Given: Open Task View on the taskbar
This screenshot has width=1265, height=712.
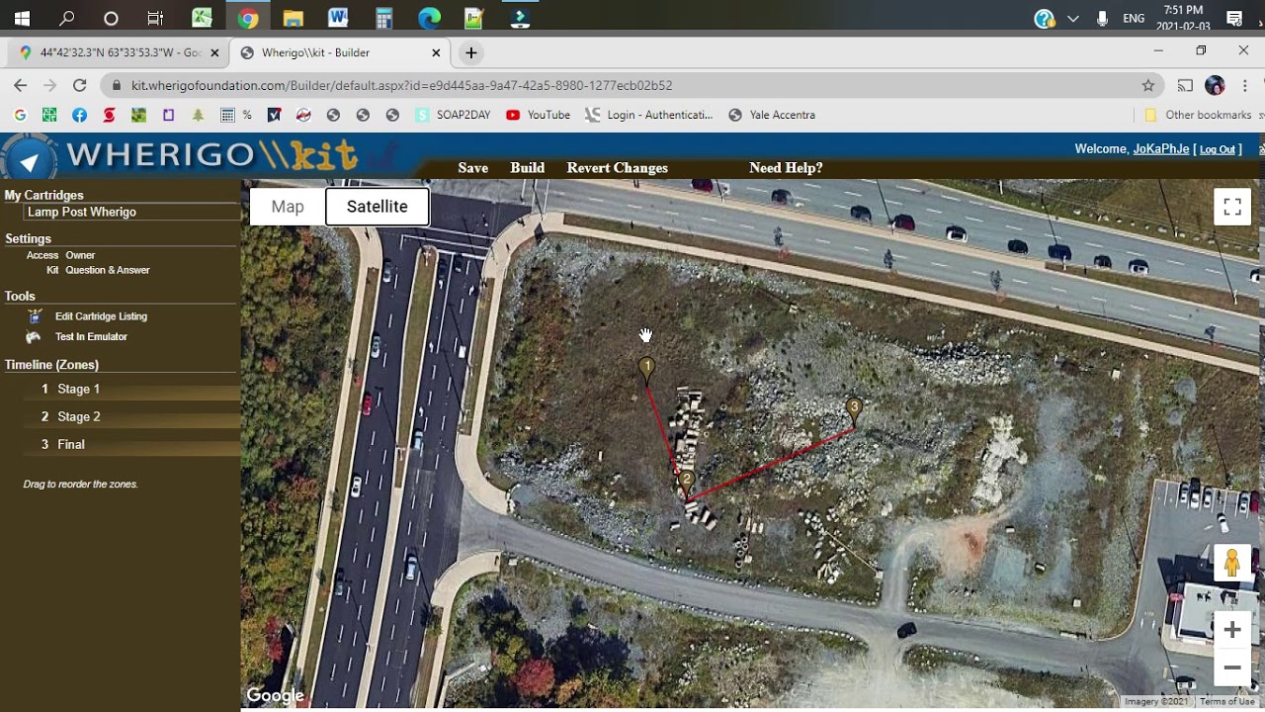Looking at the screenshot, I should [155, 18].
